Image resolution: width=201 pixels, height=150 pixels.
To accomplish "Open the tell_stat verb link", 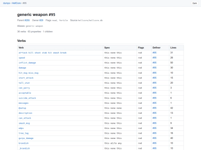I will pos(24,83).
